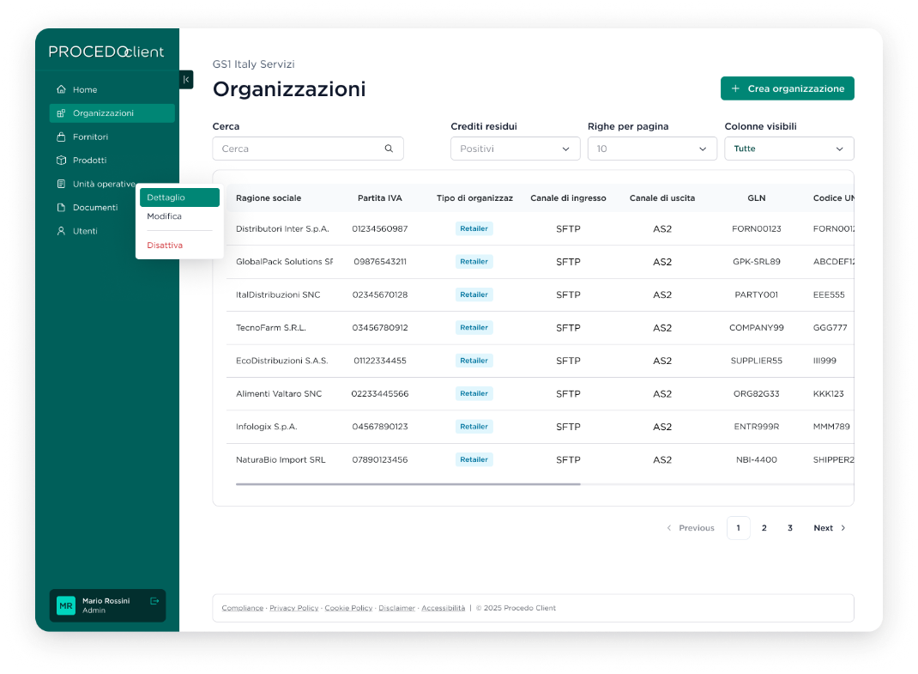Click Partita IVA 01234560987

[380, 228]
